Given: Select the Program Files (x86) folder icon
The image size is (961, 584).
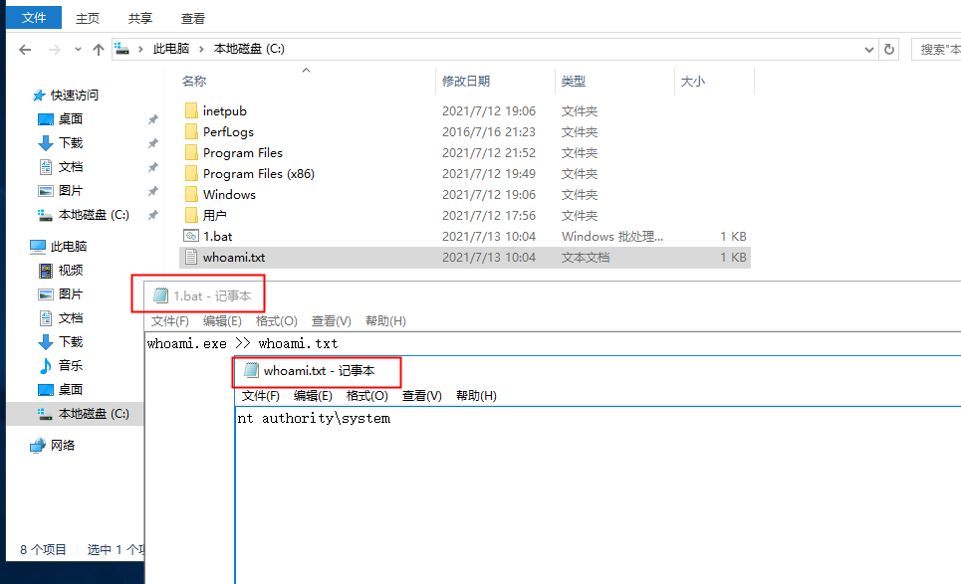Looking at the screenshot, I should [x=191, y=173].
